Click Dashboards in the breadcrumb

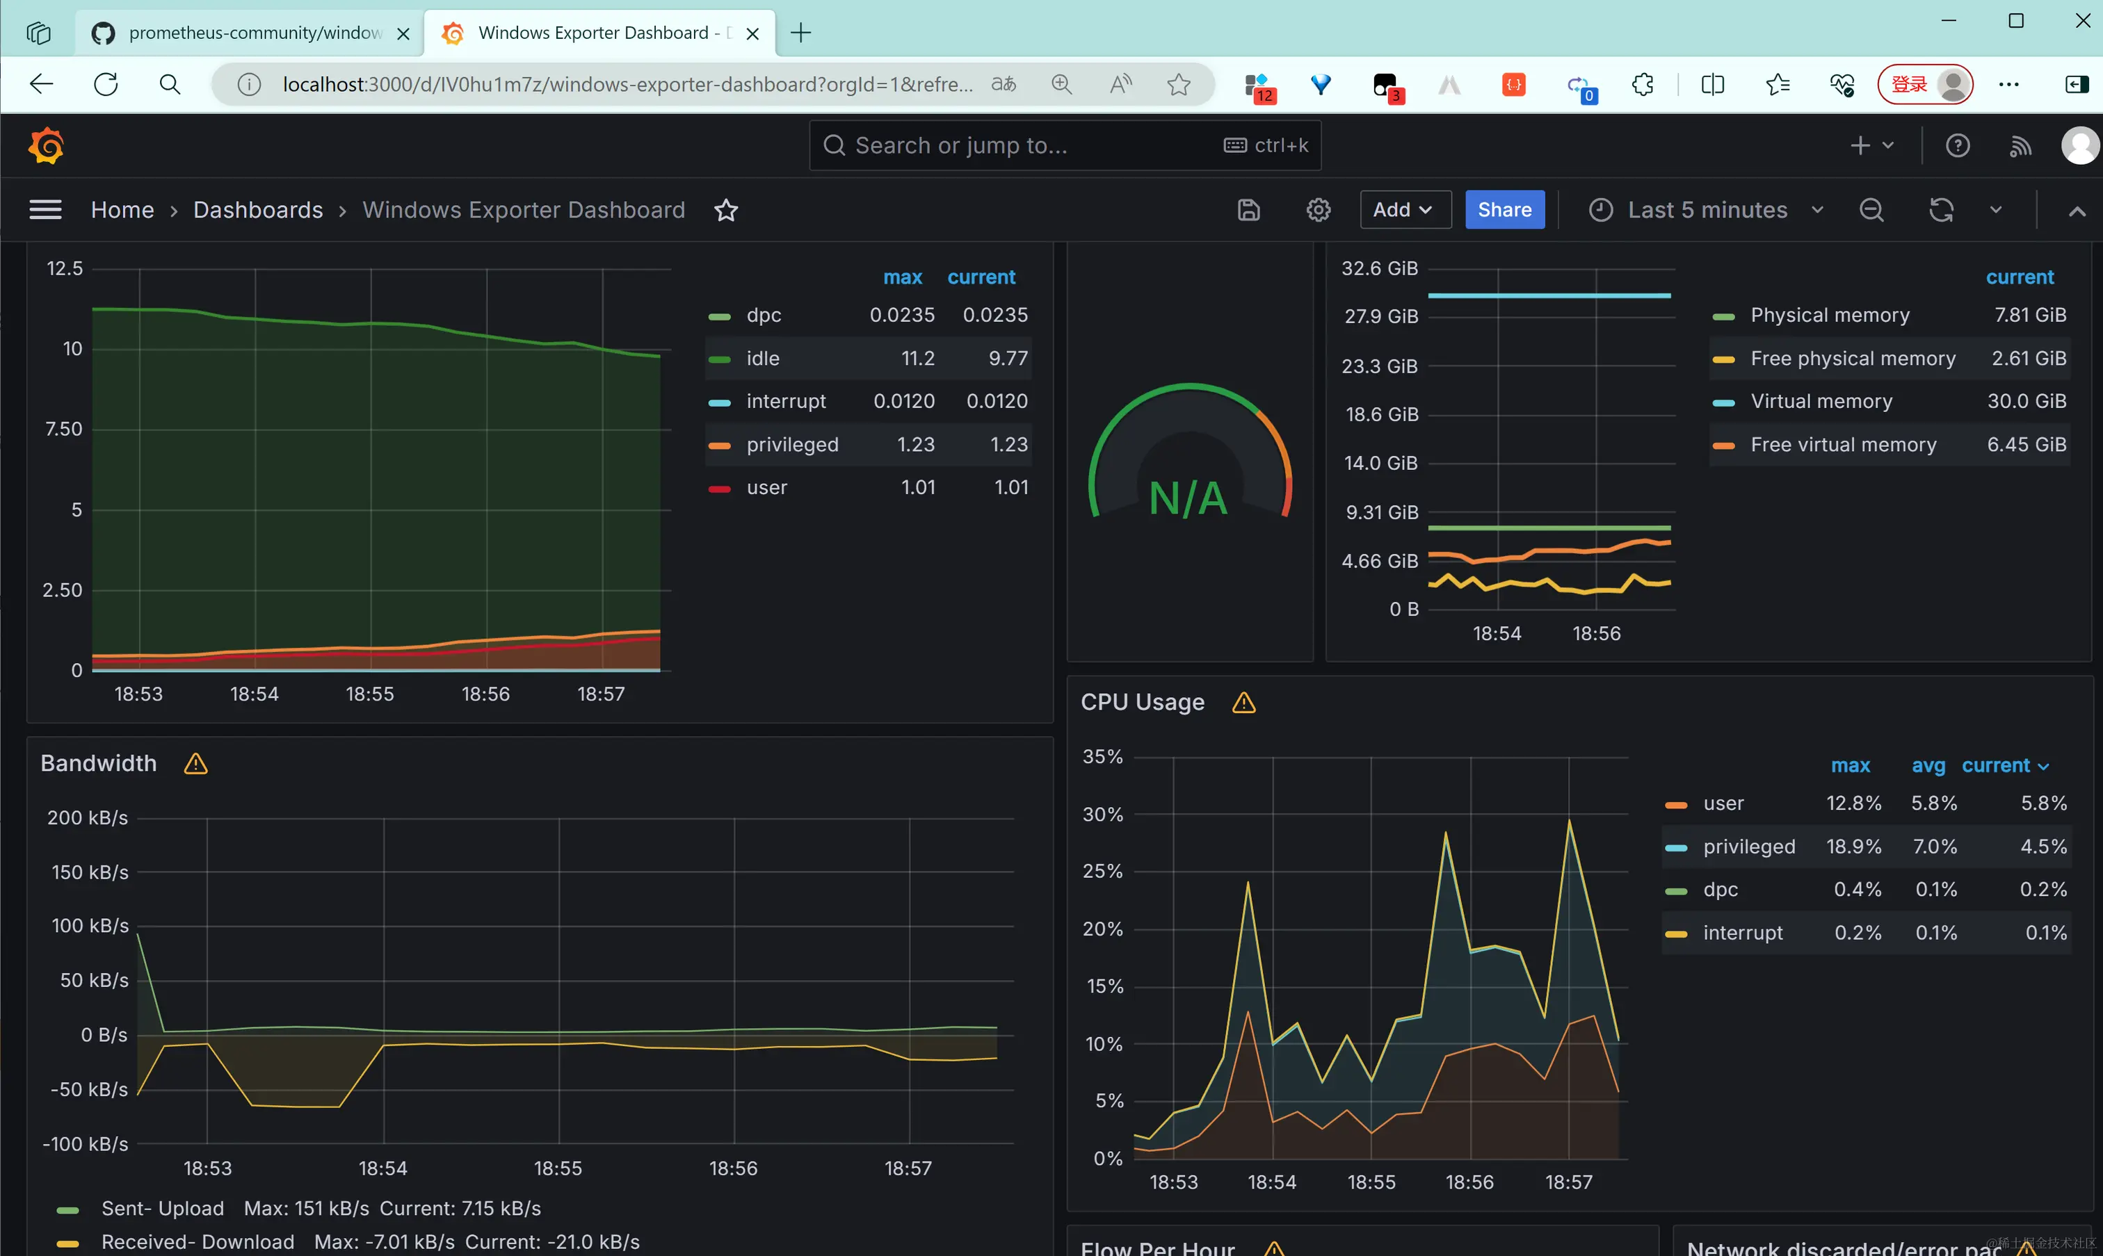(257, 210)
